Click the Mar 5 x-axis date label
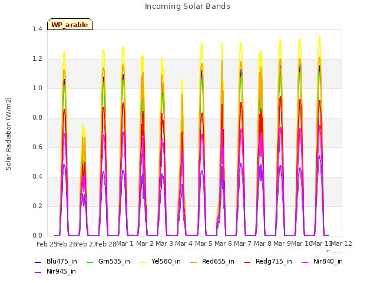 tap(204, 244)
